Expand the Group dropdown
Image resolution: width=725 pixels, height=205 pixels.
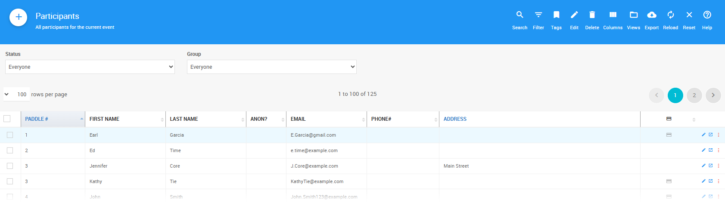pyautogui.click(x=271, y=67)
